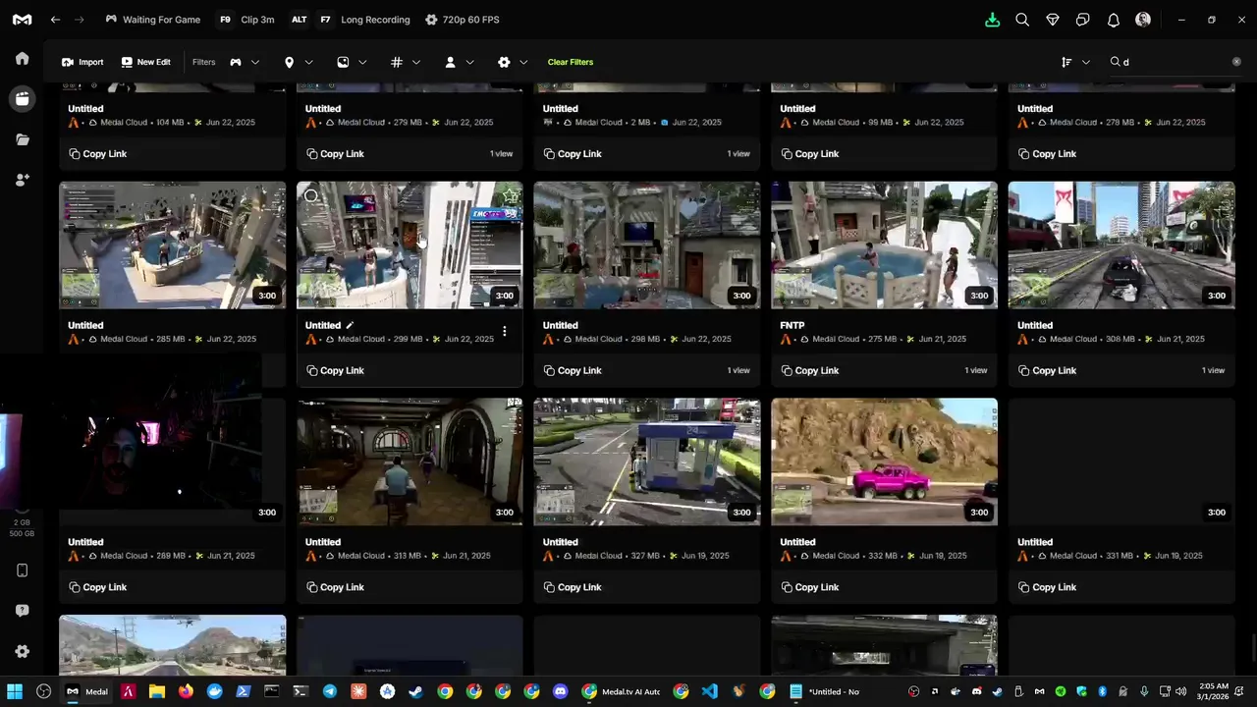This screenshot has width=1257, height=707.
Task: Copy link for the FNTP clip
Action: point(809,370)
